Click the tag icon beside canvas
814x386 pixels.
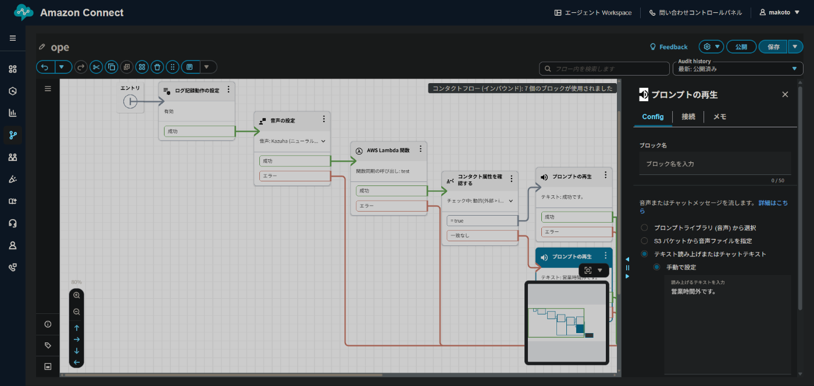[48, 345]
